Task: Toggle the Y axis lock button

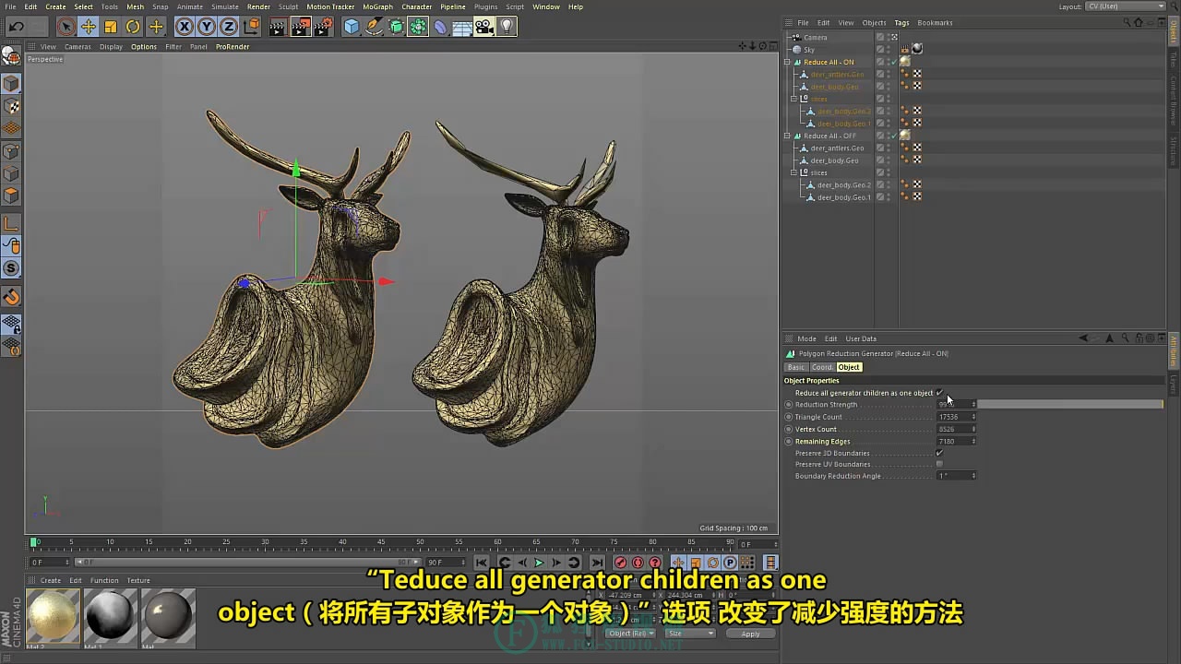Action: (207, 27)
